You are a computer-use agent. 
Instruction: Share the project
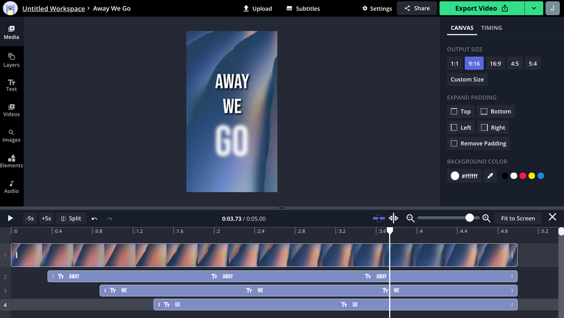(417, 8)
